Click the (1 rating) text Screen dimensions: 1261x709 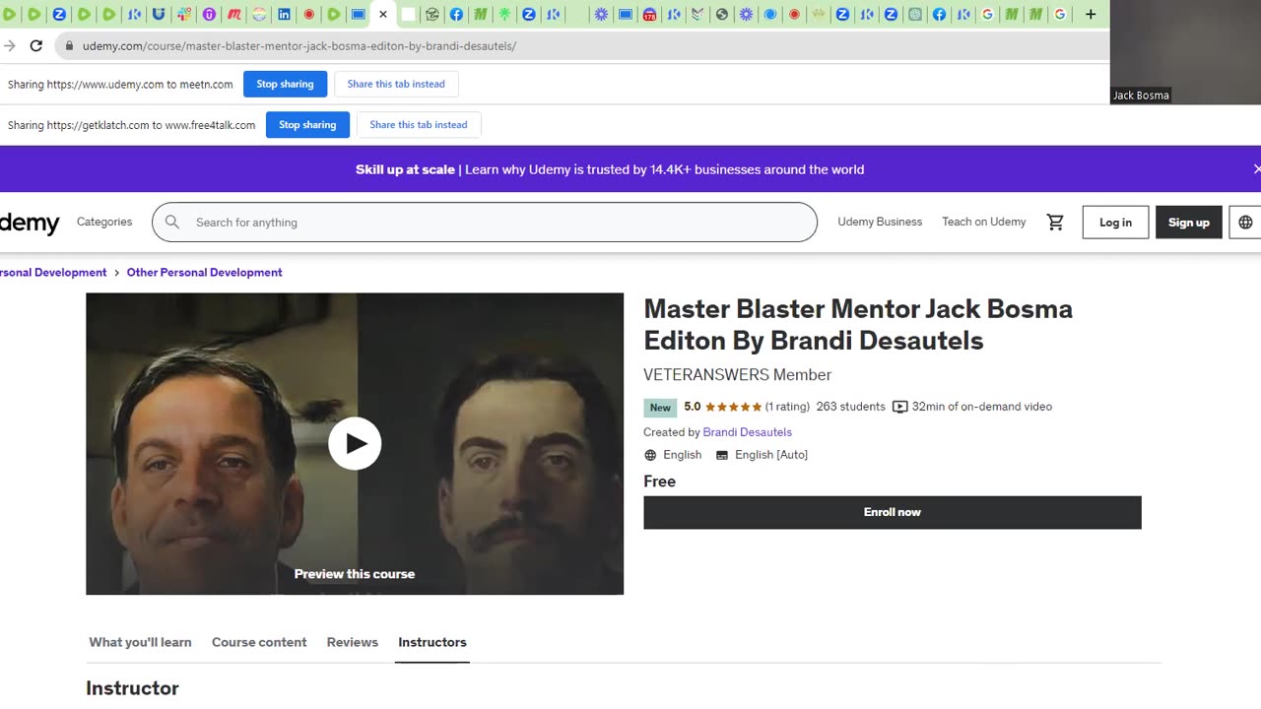(x=787, y=407)
